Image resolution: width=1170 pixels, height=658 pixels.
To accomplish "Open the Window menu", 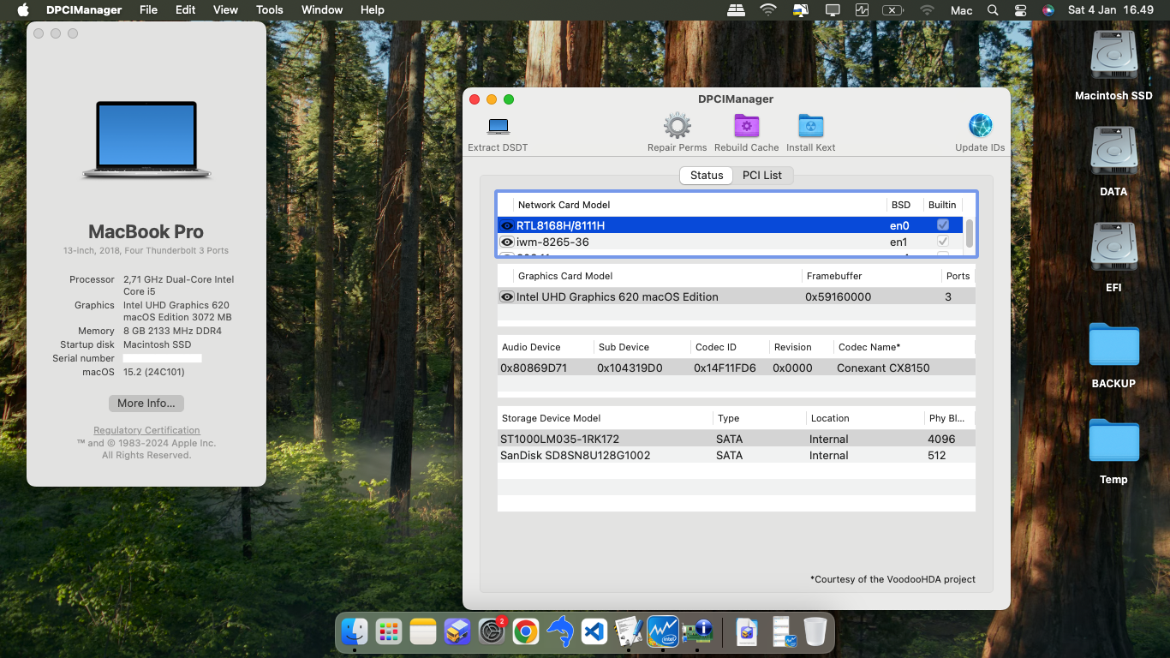I will [x=322, y=10].
